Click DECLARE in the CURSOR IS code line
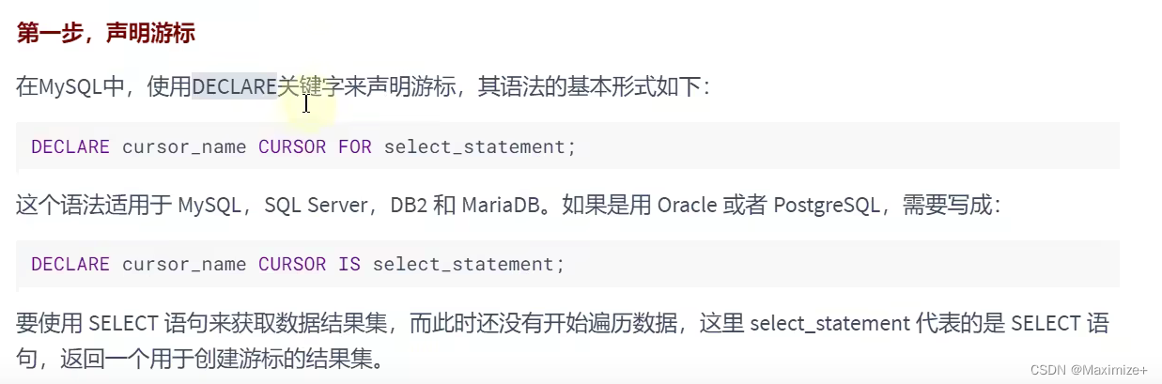The width and height of the screenshot is (1162, 384). point(70,265)
